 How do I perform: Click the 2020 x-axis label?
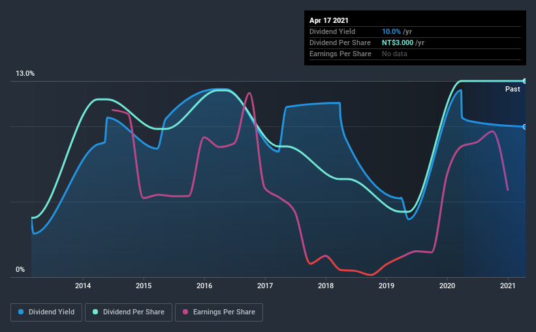point(447,286)
